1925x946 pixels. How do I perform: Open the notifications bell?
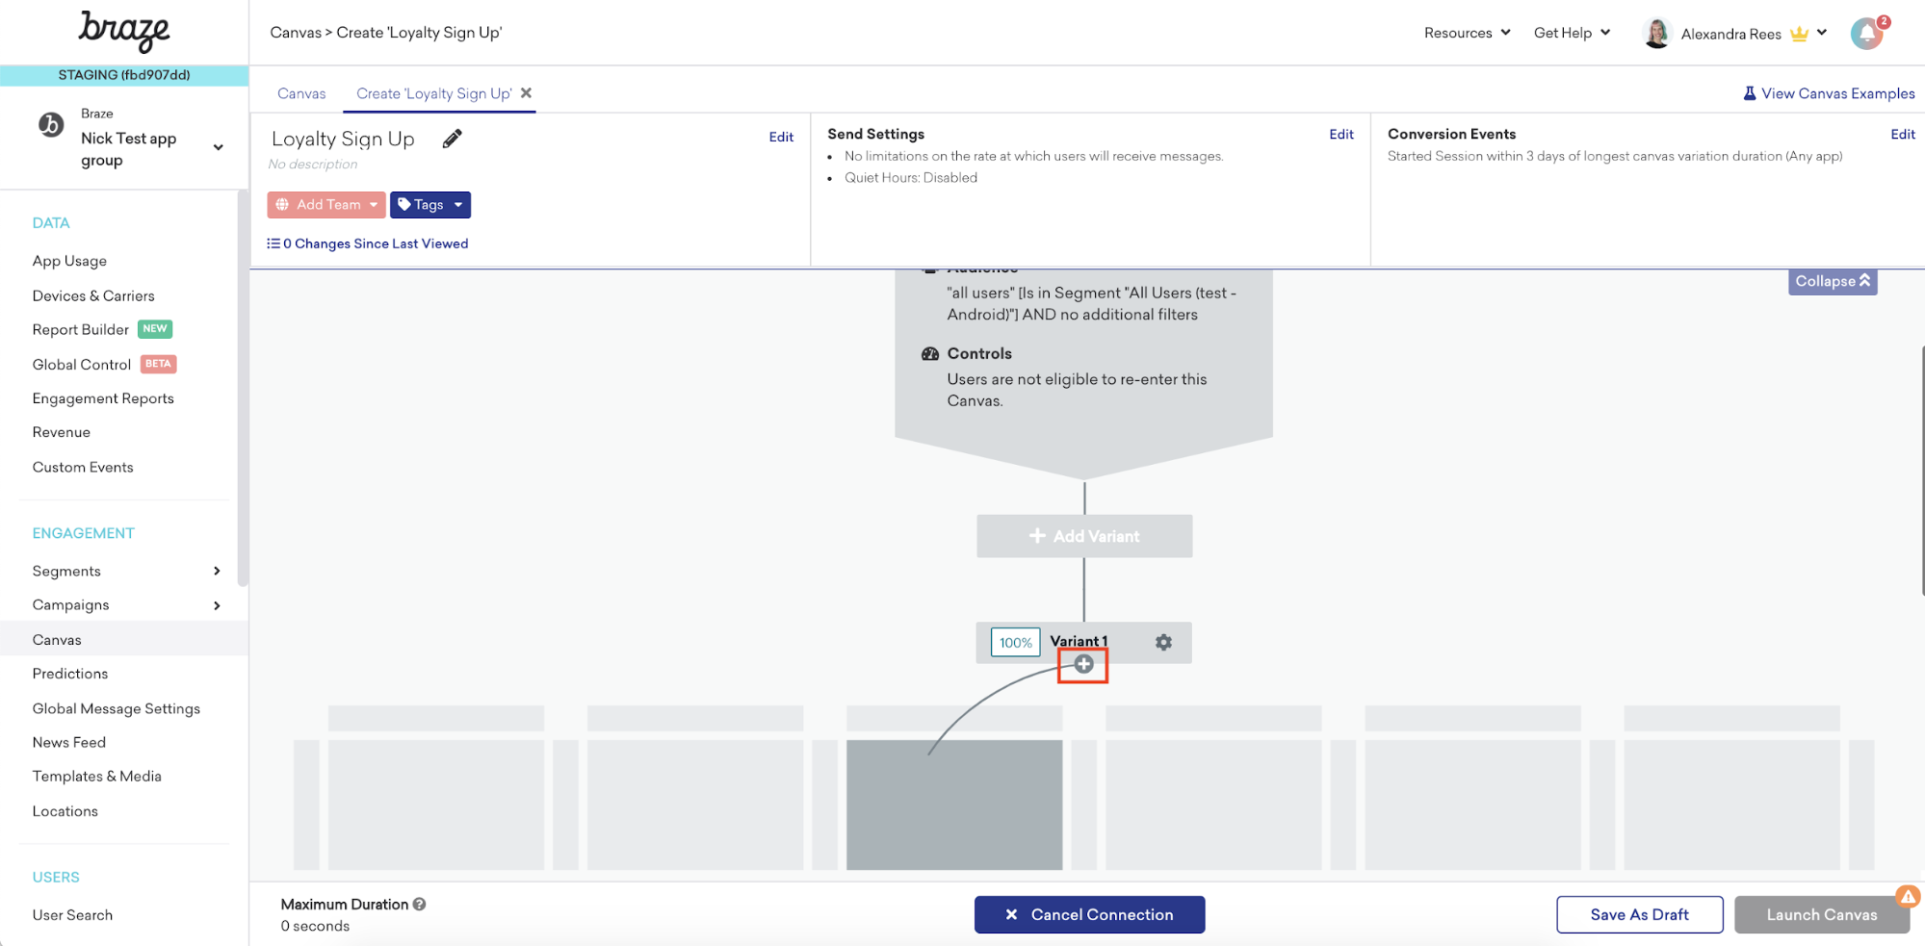point(1867,34)
